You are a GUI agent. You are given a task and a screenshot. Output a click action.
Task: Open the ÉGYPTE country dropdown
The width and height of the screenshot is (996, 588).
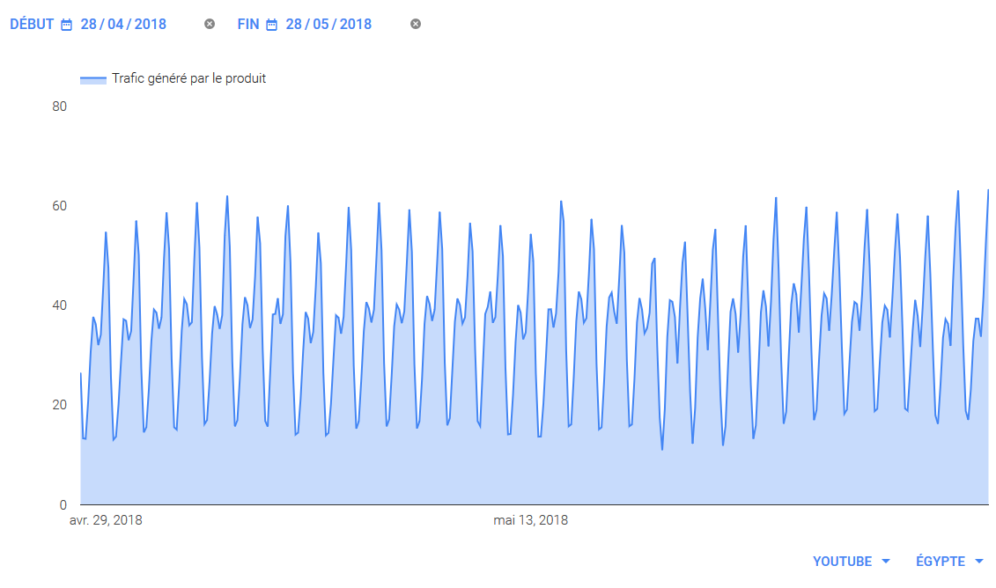[949, 562]
